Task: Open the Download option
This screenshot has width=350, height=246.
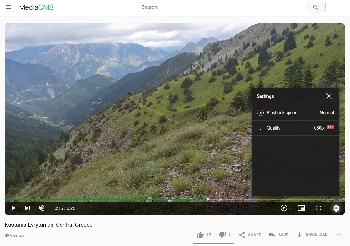Action: 312,235
